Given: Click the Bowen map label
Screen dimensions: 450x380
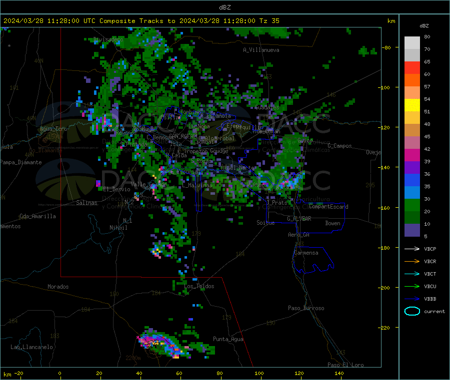Looking at the screenshot, I should tap(332, 223).
